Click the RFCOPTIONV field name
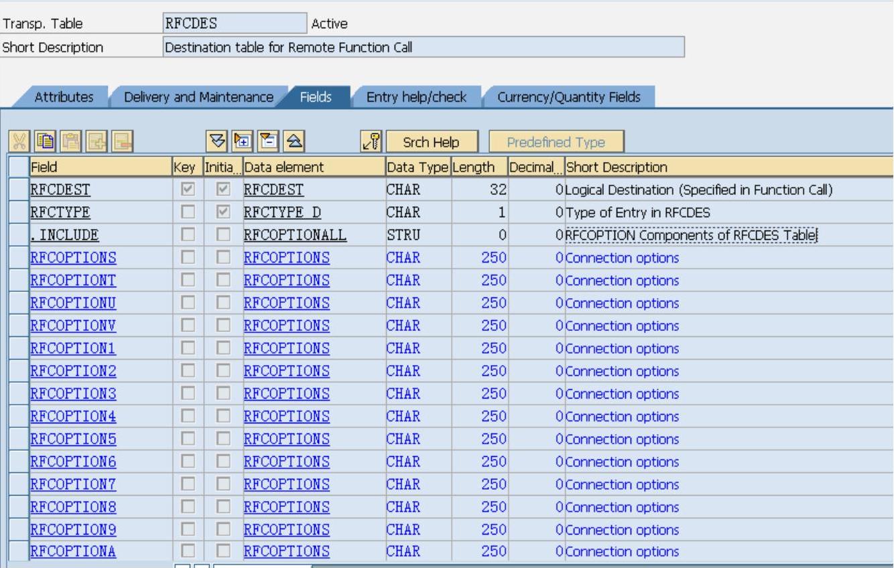 click(x=73, y=326)
